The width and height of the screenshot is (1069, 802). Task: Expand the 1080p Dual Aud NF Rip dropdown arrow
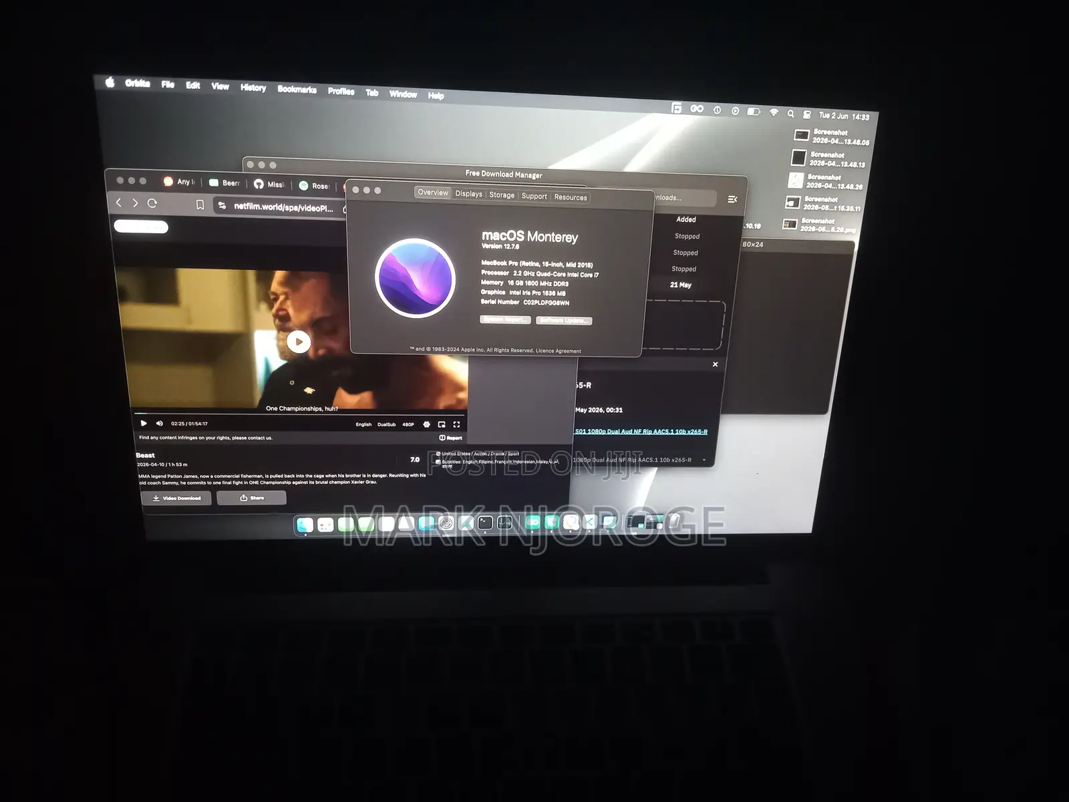[x=704, y=460]
